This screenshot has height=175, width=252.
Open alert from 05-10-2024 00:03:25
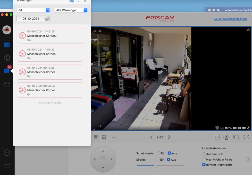point(50,90)
